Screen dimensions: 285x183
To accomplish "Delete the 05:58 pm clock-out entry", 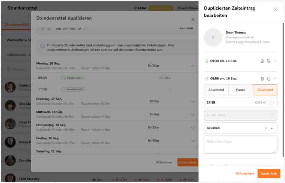I will (262, 79).
